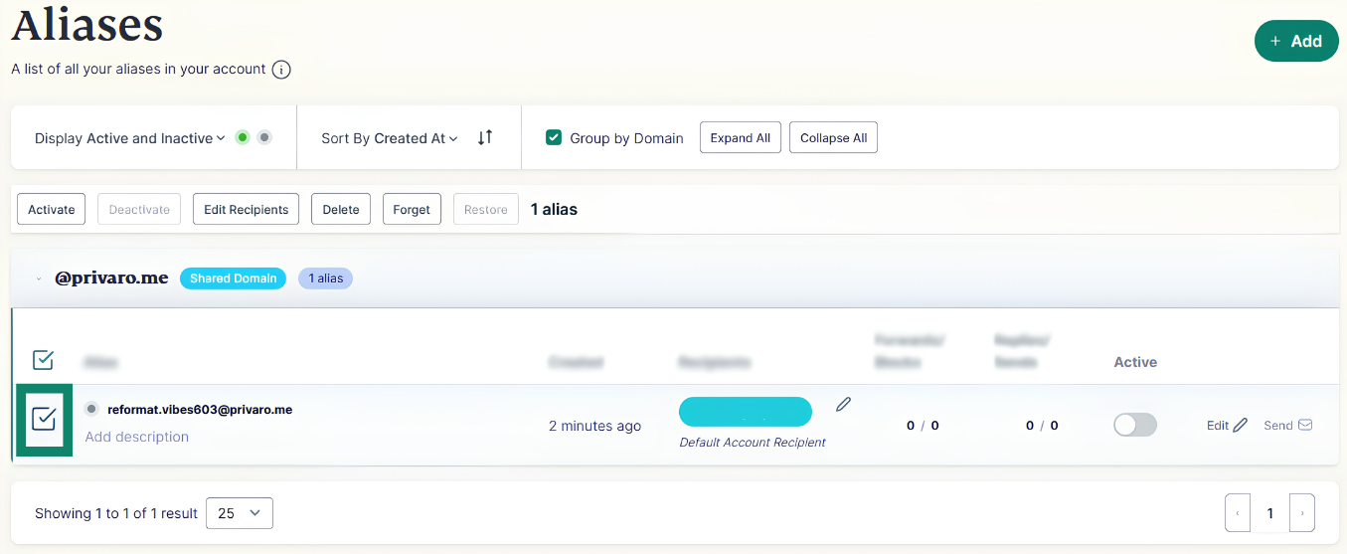Image resolution: width=1347 pixels, height=554 pixels.
Task: Open Sort By Created At dropdown
Action: click(x=390, y=138)
